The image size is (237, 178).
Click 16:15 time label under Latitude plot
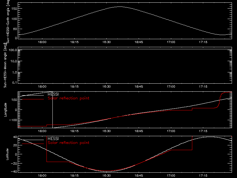tap(74, 176)
